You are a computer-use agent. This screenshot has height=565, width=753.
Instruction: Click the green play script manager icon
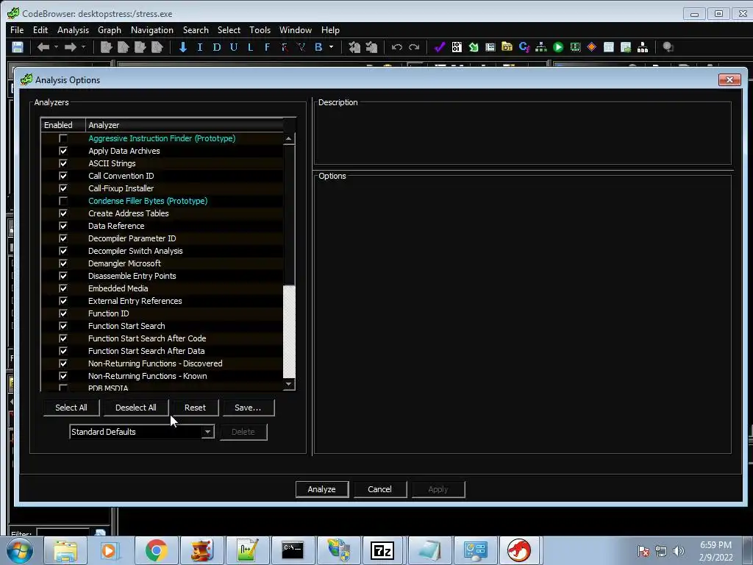pos(558,47)
